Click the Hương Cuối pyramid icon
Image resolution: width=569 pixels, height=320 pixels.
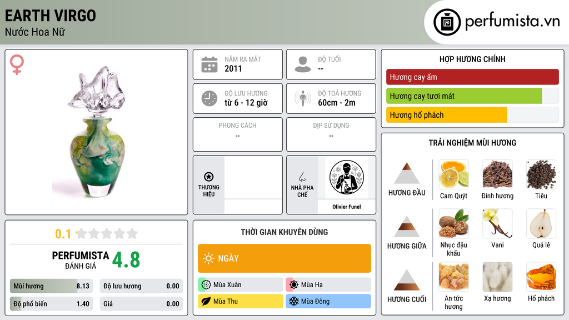pos(407,280)
